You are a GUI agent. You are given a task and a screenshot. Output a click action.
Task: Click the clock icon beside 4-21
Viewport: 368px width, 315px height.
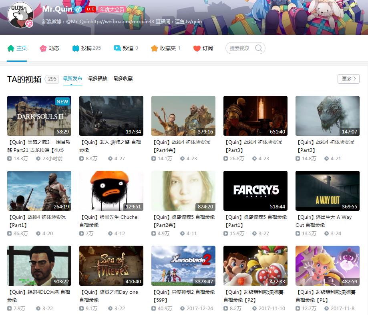326,159
